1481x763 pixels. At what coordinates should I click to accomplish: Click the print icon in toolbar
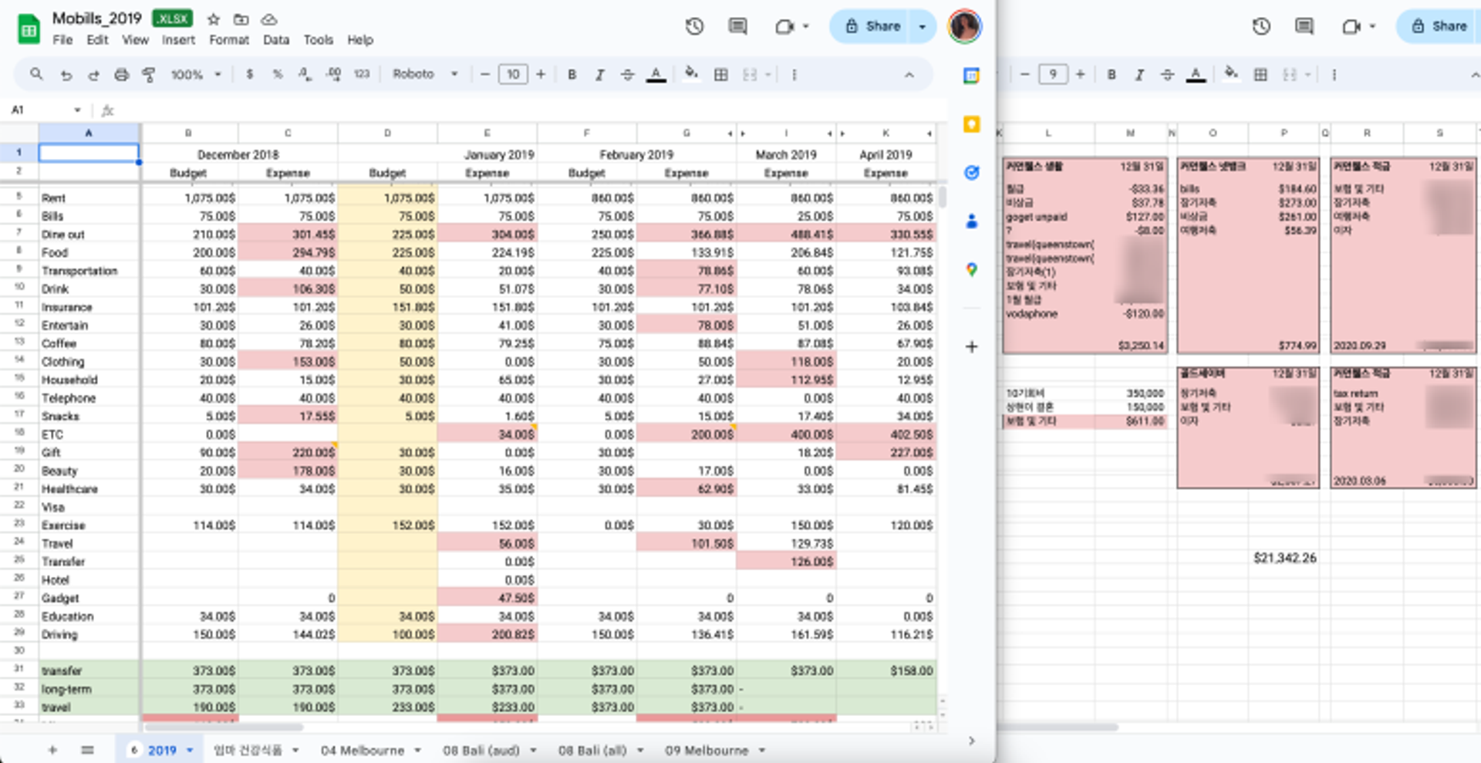[121, 75]
